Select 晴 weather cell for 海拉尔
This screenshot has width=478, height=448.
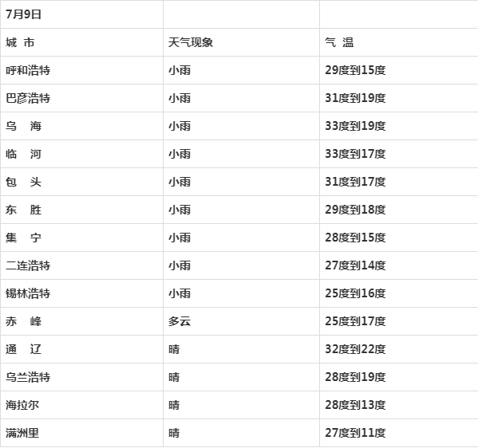(241, 405)
